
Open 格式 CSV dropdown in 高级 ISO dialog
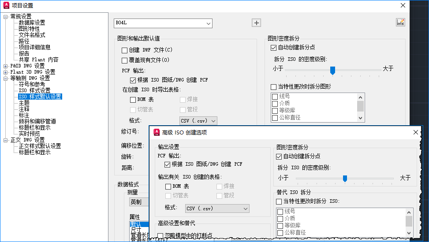[x=217, y=208]
